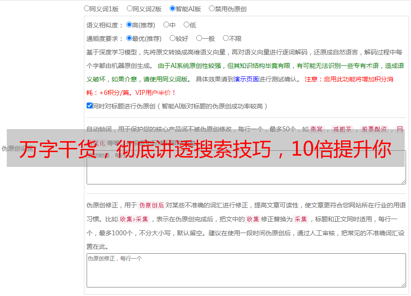Image resolution: width=411 pixels, height=296 pixels.
Task: Grab the 伪原创修正 textarea resize handle
Action: click(403, 285)
